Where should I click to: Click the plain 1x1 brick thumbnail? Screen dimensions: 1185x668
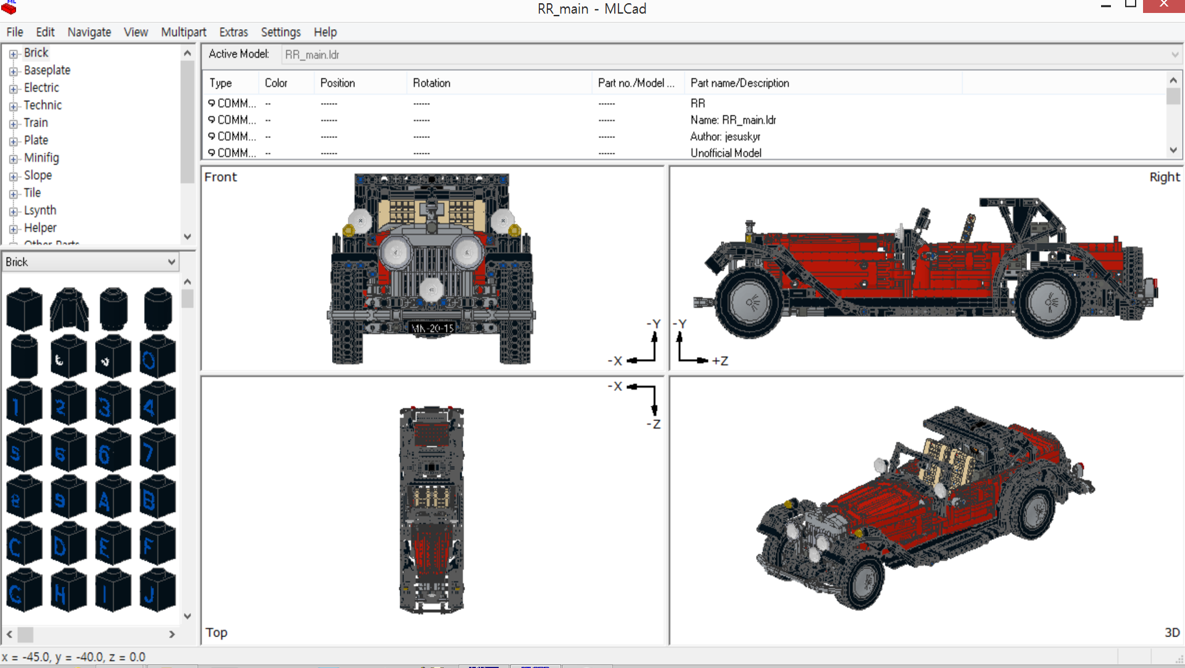coord(24,309)
